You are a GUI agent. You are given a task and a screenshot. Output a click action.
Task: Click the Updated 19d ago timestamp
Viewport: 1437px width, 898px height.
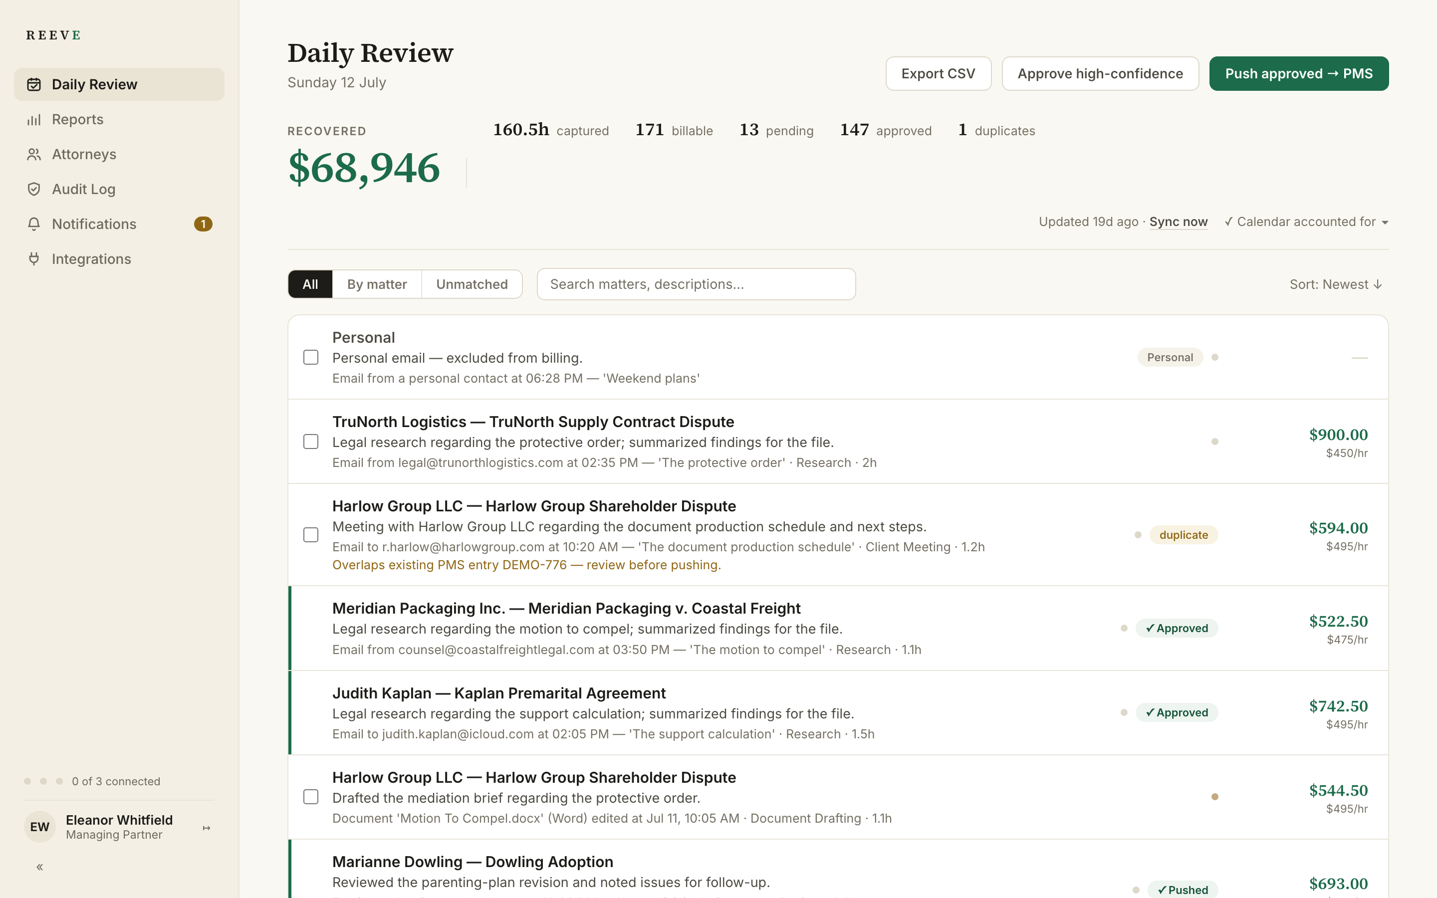[1088, 222]
